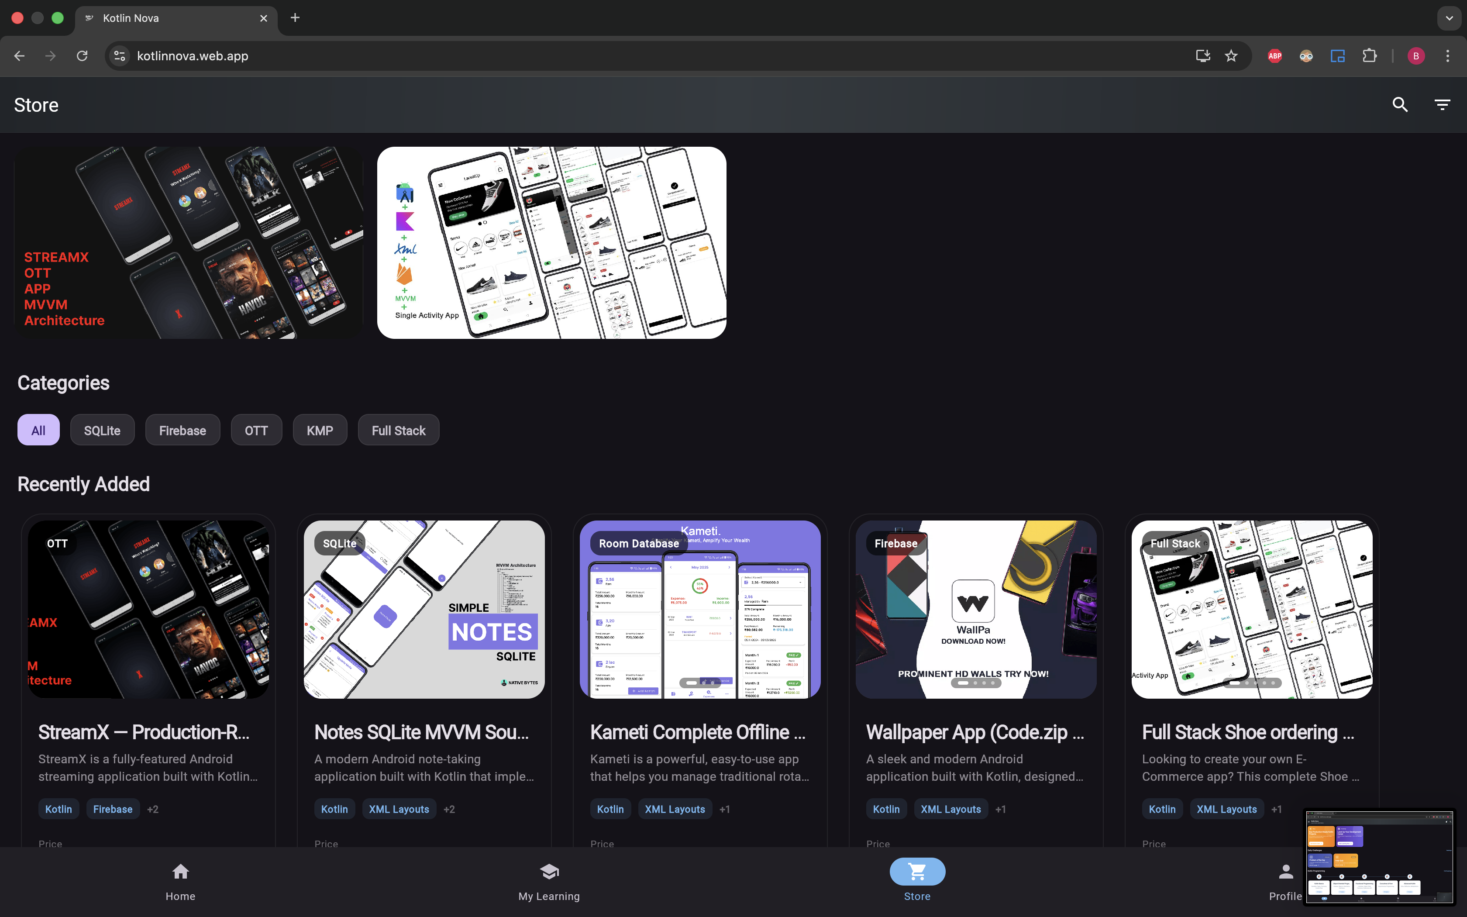Select the KMP category button
The width and height of the screenshot is (1467, 917).
tap(320, 429)
